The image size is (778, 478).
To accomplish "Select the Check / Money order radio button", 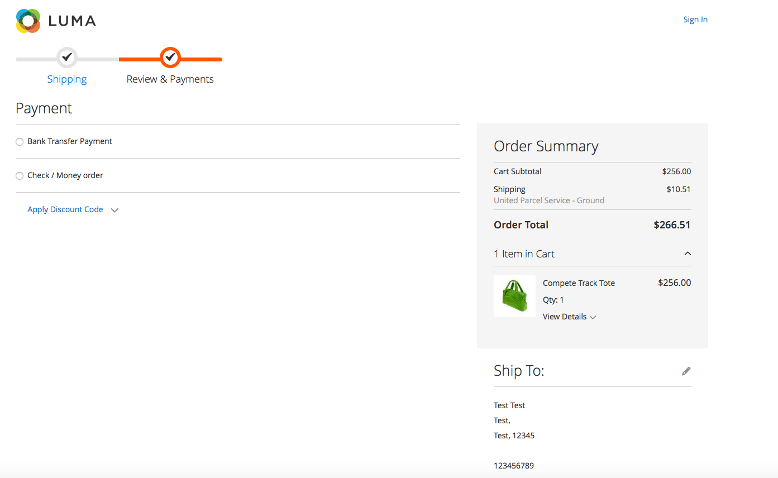I will pyautogui.click(x=20, y=175).
